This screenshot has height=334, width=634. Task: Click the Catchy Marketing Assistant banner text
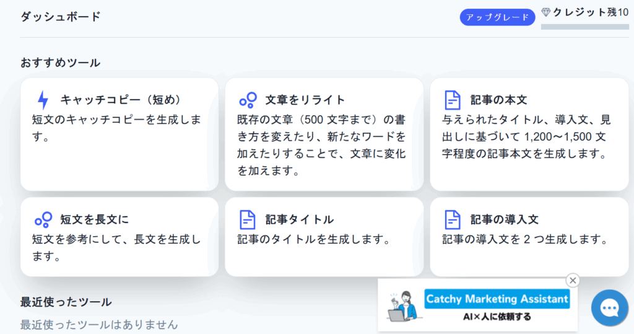point(497,299)
